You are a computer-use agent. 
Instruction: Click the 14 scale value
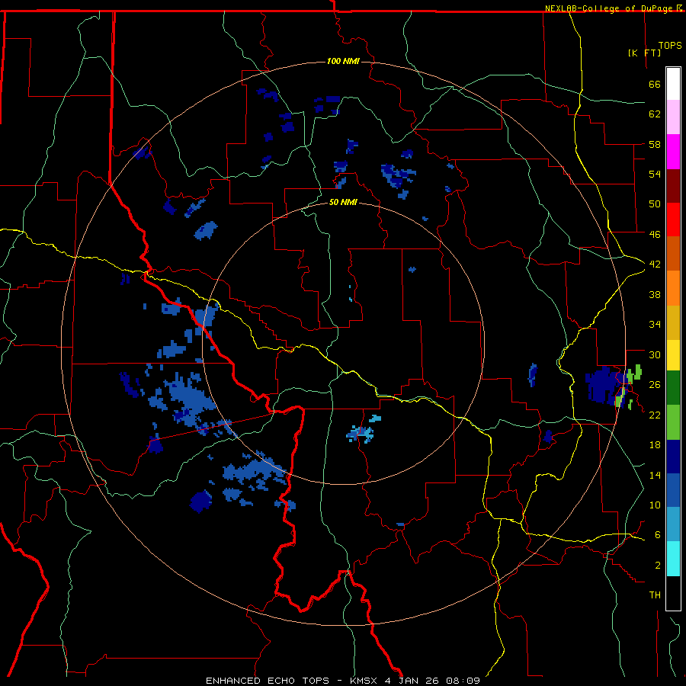(x=655, y=475)
